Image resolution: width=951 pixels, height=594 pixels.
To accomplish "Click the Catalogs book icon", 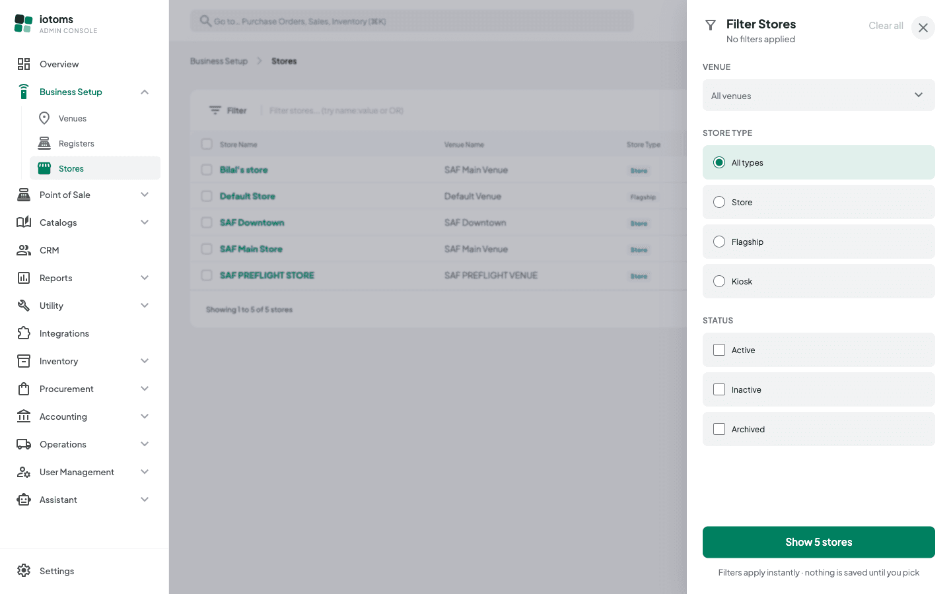I will click(x=24, y=222).
